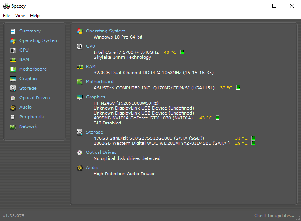Open Storage via its hard drive icon

[13, 88]
